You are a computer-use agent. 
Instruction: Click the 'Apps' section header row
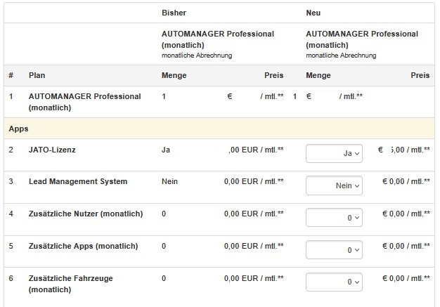pos(18,129)
